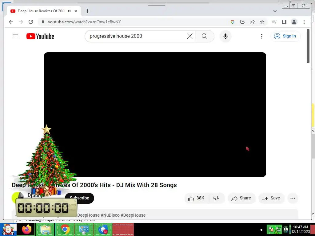Go back with the browser back arrow
Image resolution: width=315 pixels, height=236 pixels.
coord(11,22)
